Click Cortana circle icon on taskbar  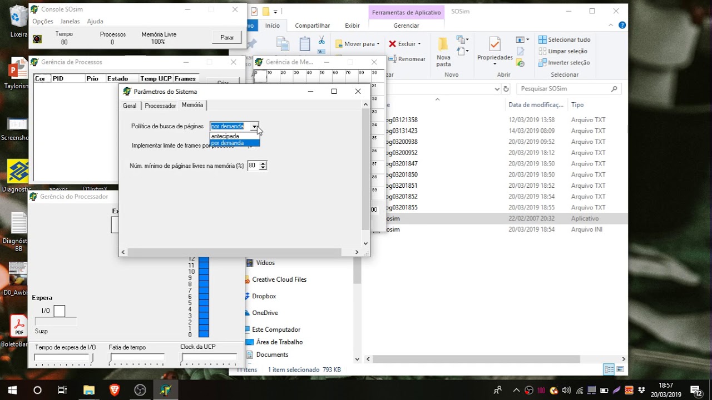[x=37, y=390]
